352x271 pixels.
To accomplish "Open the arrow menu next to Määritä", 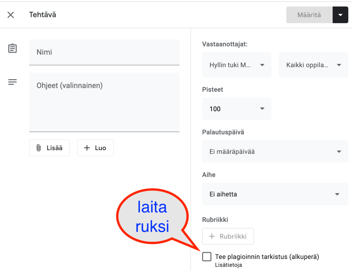I will pyautogui.click(x=340, y=15).
